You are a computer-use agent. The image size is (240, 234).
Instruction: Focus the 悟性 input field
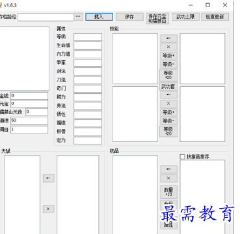click(88, 115)
